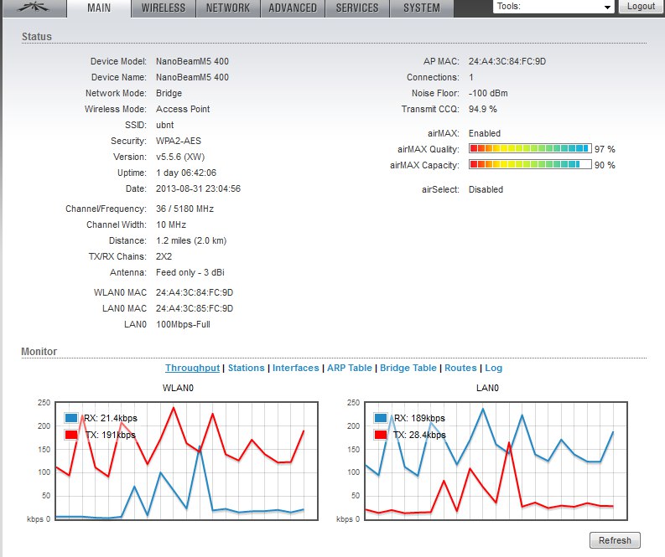Open the Stations monitor link

[x=246, y=368]
